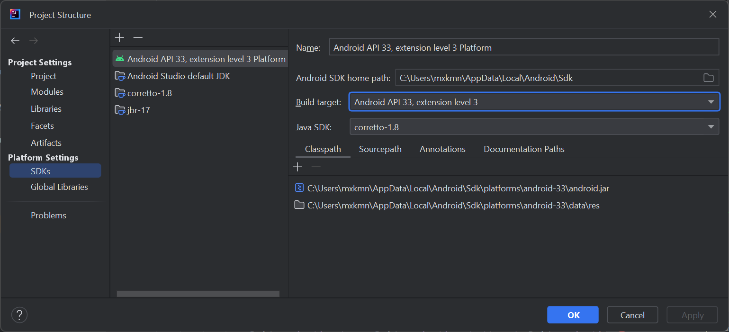Remove classpath entry with minus icon
Viewport: 729px width, 332px height.
pos(316,167)
